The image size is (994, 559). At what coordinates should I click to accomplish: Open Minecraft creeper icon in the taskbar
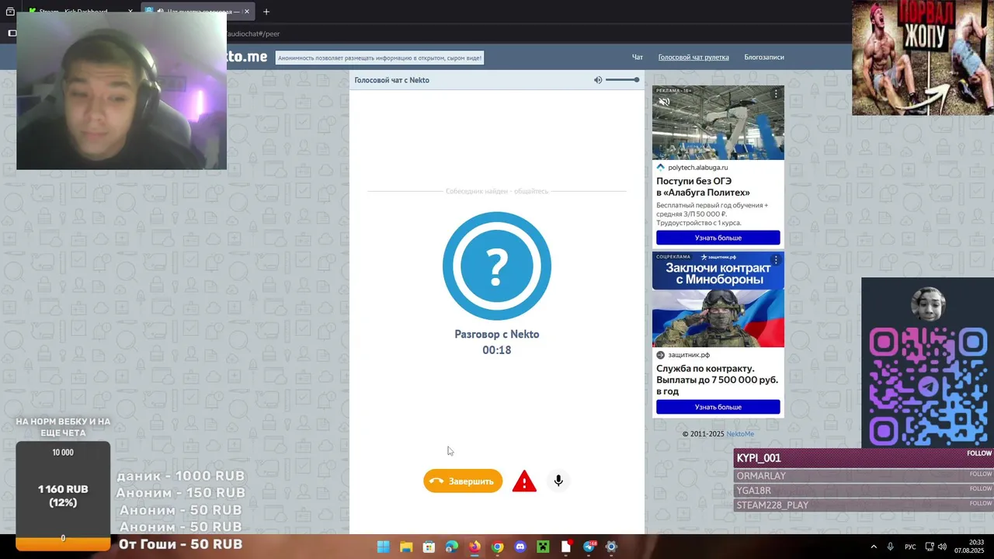click(x=543, y=547)
